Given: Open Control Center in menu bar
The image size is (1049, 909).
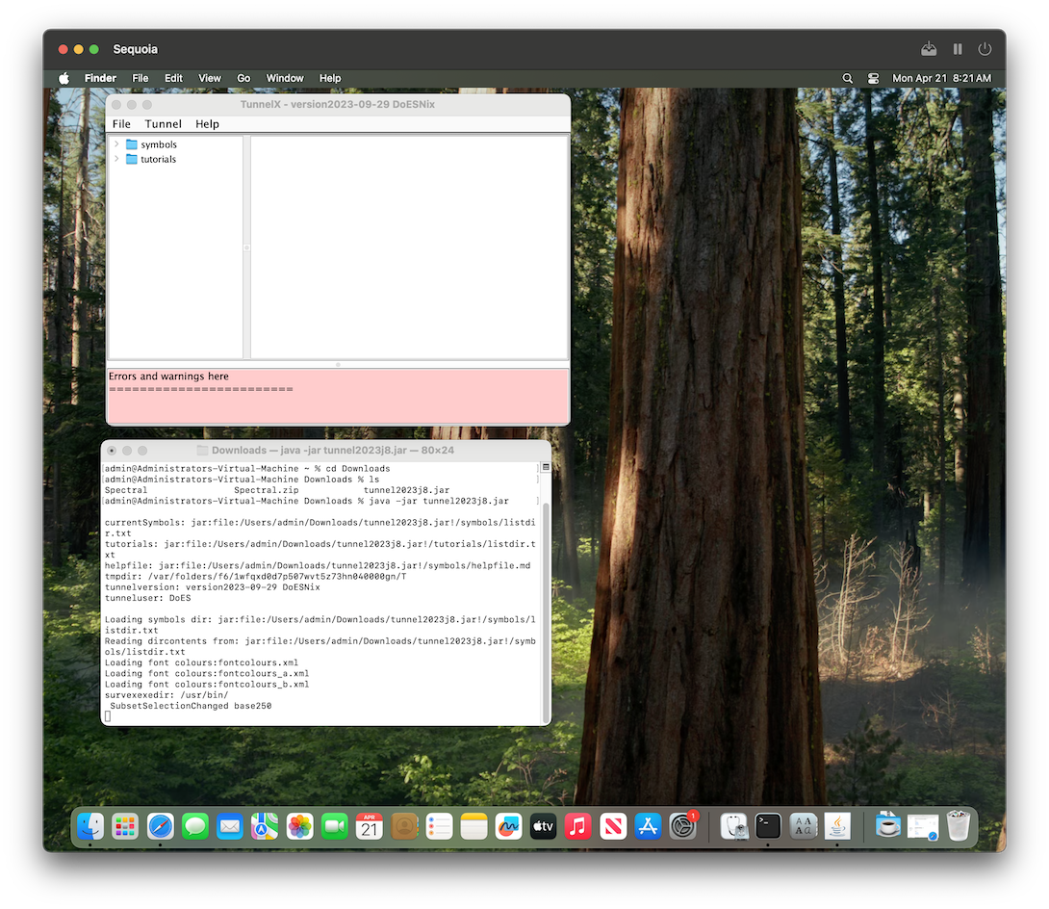Looking at the screenshot, I should point(873,78).
